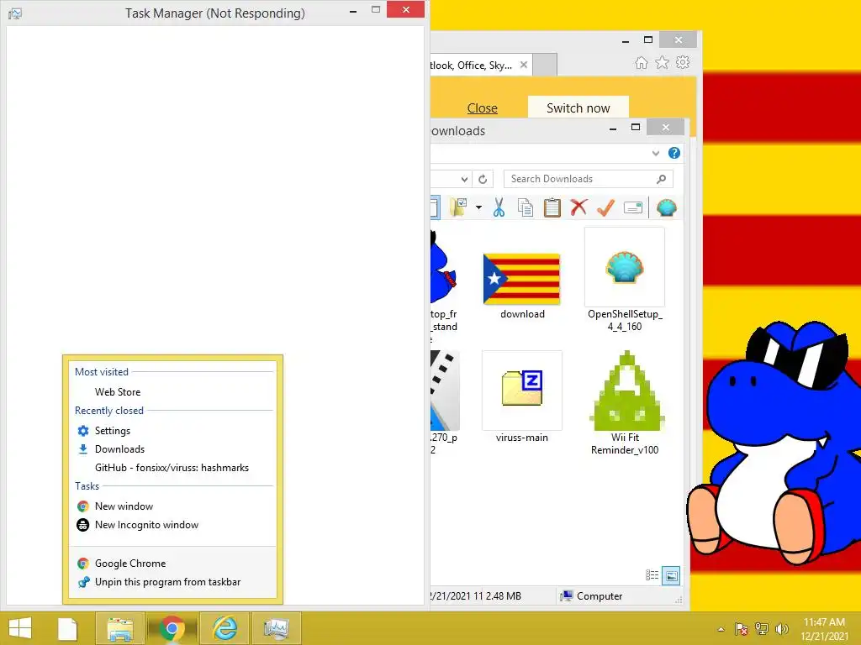
Task: Open a new tab in Internet Explorer
Action: click(545, 65)
